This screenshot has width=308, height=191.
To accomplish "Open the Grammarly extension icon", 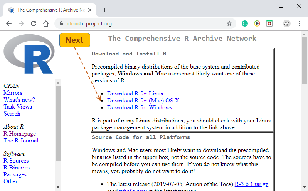I will (244, 23).
